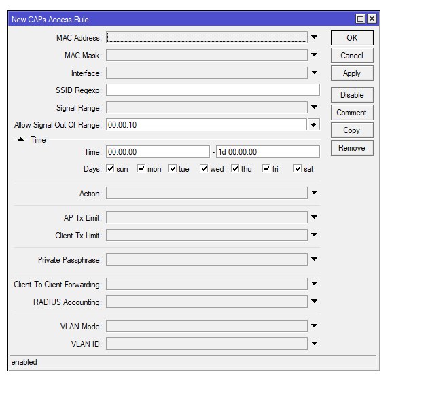Screen dimensions: 428x402
Task: Expand the Client Tx Limit arrow
Action: point(314,234)
